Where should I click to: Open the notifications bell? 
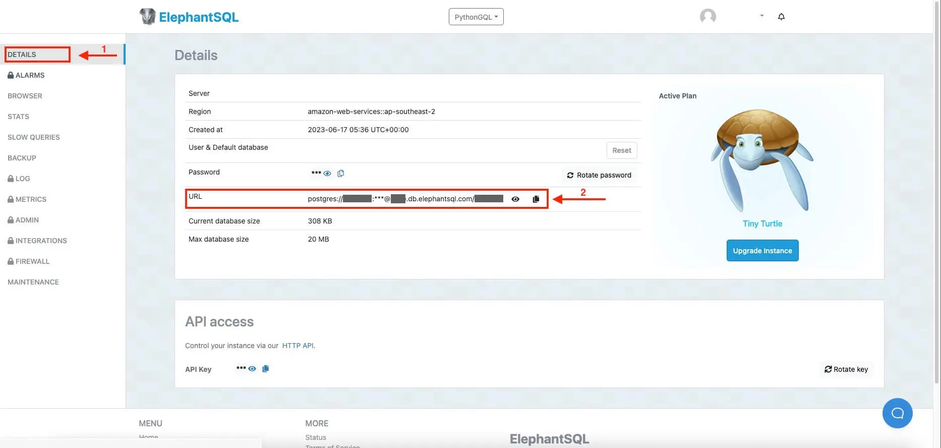pyautogui.click(x=781, y=17)
